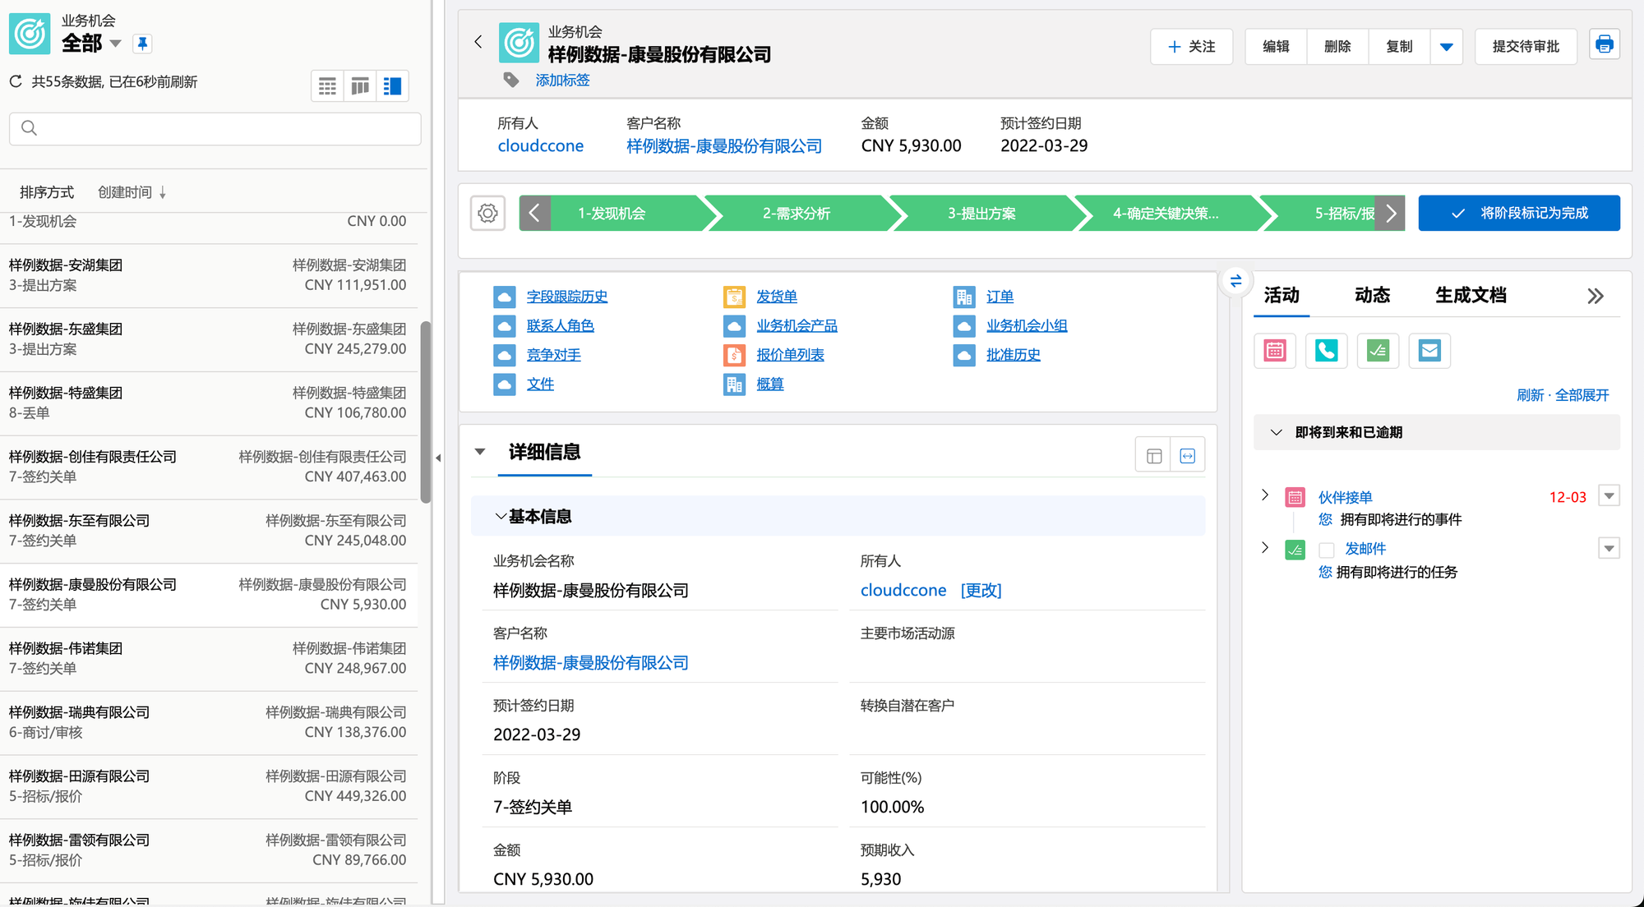The width and height of the screenshot is (1644, 907).
Task: Check the 发邮件 task checkbox
Action: [x=1326, y=550]
